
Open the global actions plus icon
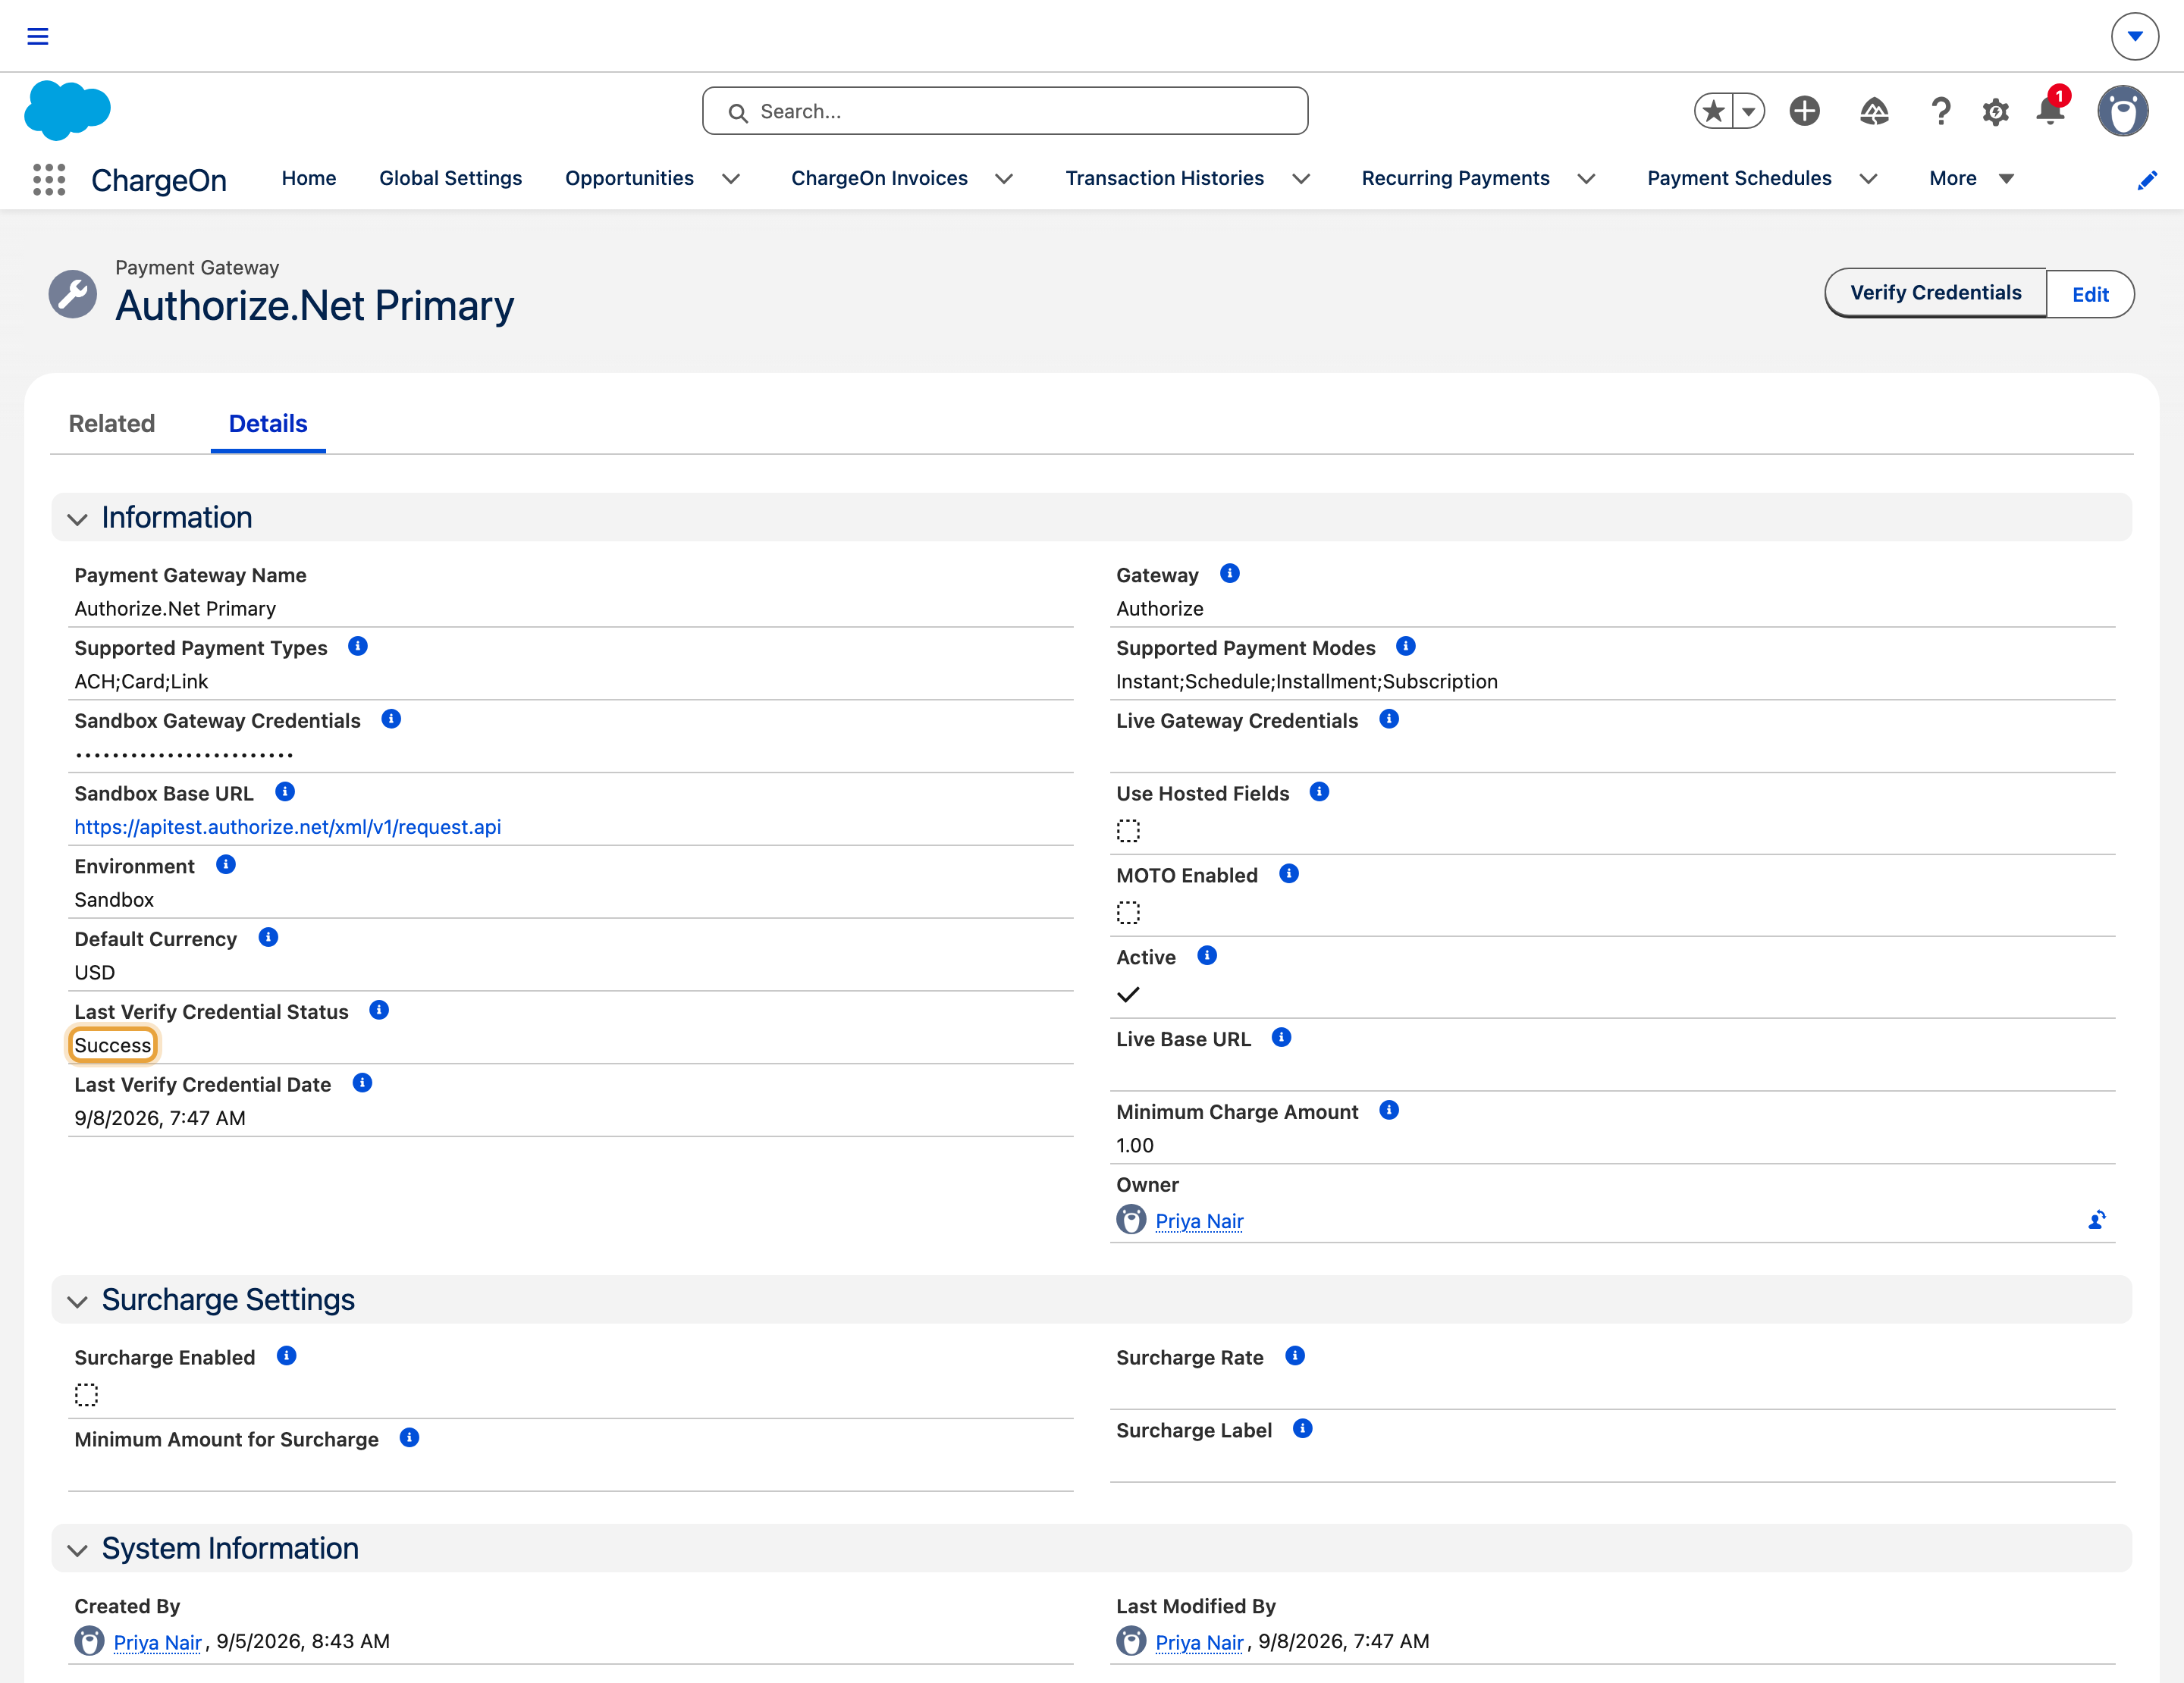[x=1805, y=111]
